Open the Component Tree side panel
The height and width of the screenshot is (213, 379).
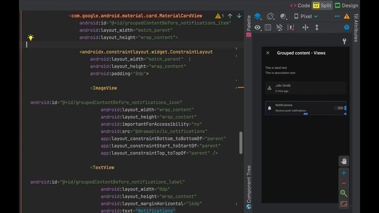[249, 187]
